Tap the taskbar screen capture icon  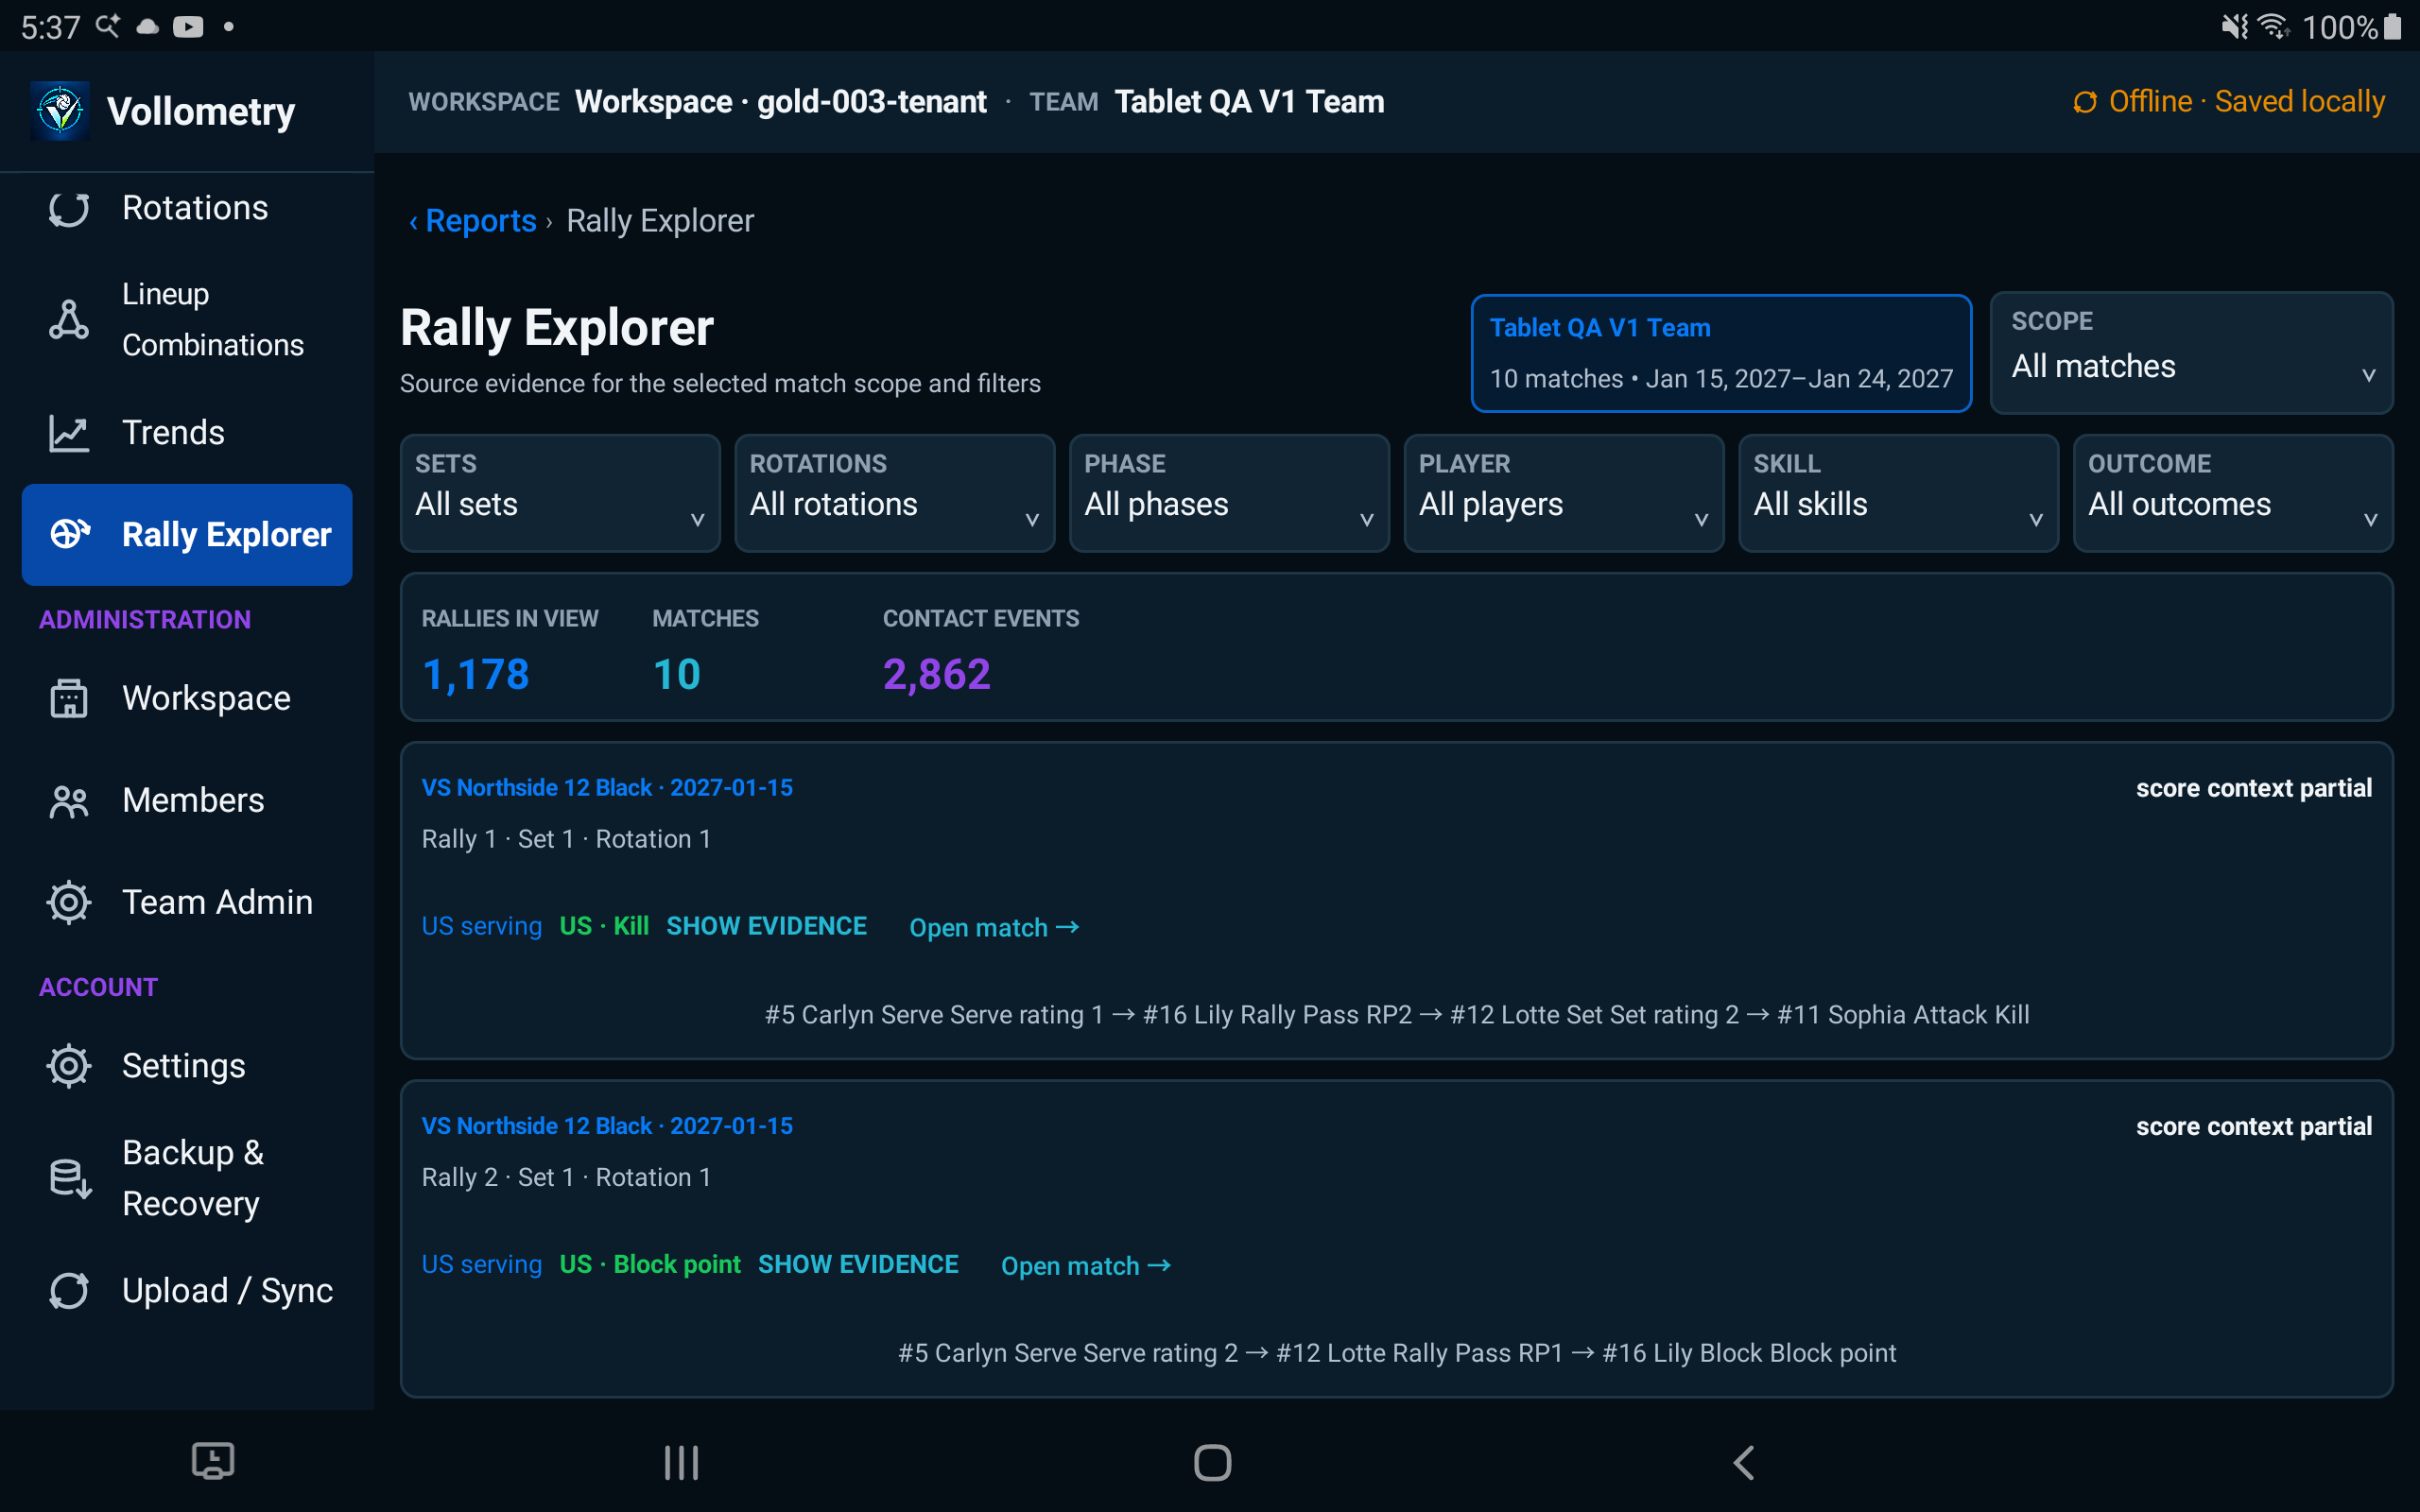tap(212, 1461)
